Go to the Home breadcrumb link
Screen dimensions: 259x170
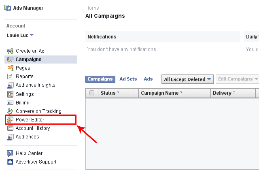[x=92, y=8]
